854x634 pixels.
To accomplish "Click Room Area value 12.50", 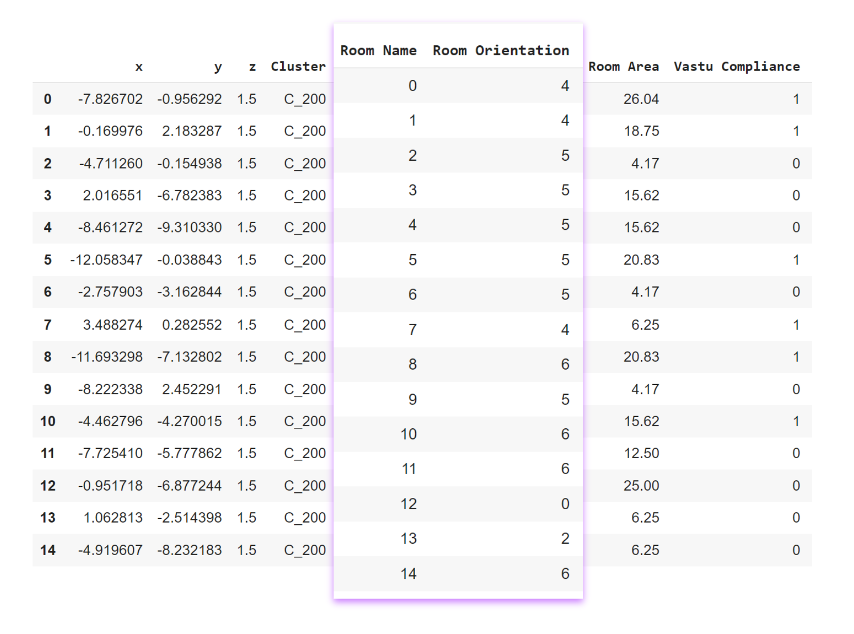I will coord(642,453).
